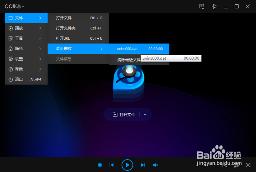Close the QQ影音 window

pyautogui.click(x=247, y=7)
